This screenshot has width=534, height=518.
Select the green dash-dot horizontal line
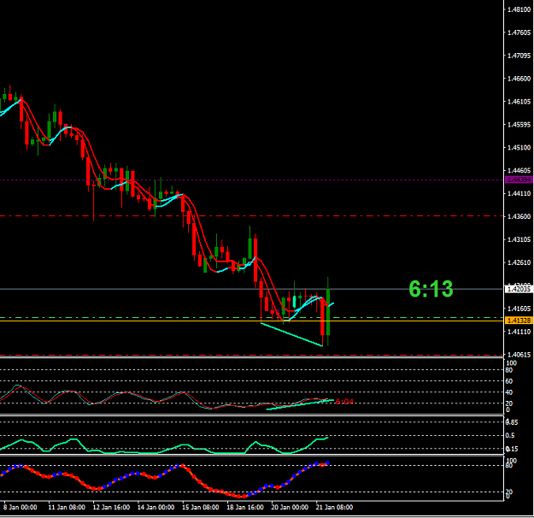[x=252, y=317]
